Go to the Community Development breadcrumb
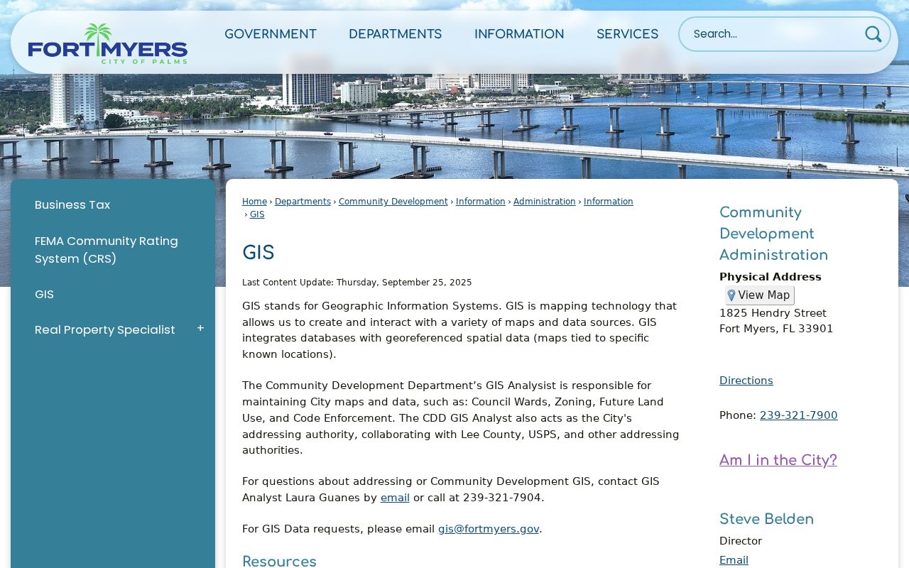This screenshot has height=568, width=909. (393, 202)
